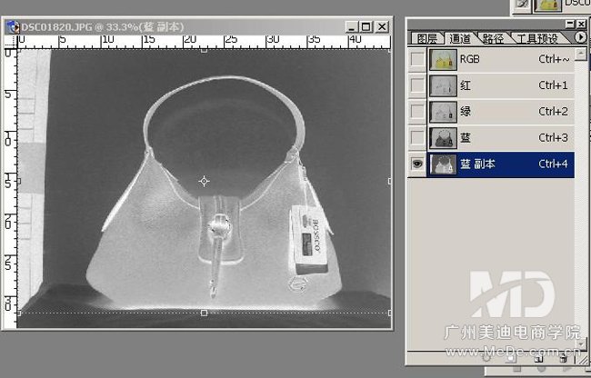Collapse the Channels palette with its minimize button
This screenshot has height=378, width=591.
[x=570, y=25]
